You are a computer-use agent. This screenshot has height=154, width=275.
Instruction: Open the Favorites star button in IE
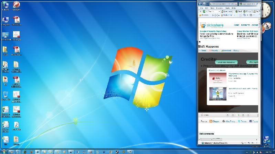click(x=204, y=15)
